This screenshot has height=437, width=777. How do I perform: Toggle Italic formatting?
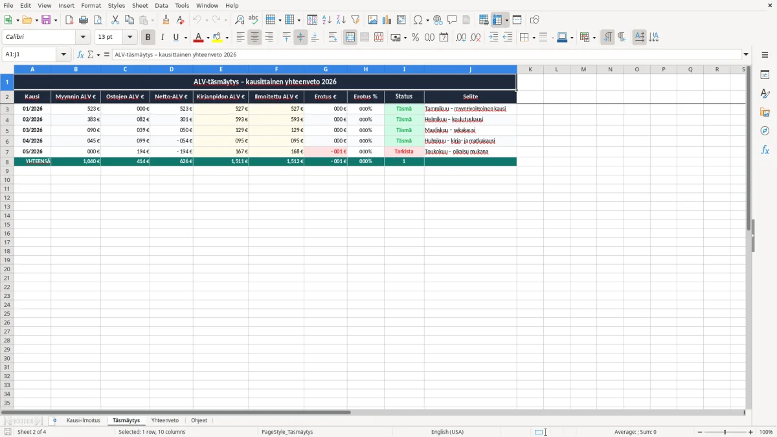(162, 38)
